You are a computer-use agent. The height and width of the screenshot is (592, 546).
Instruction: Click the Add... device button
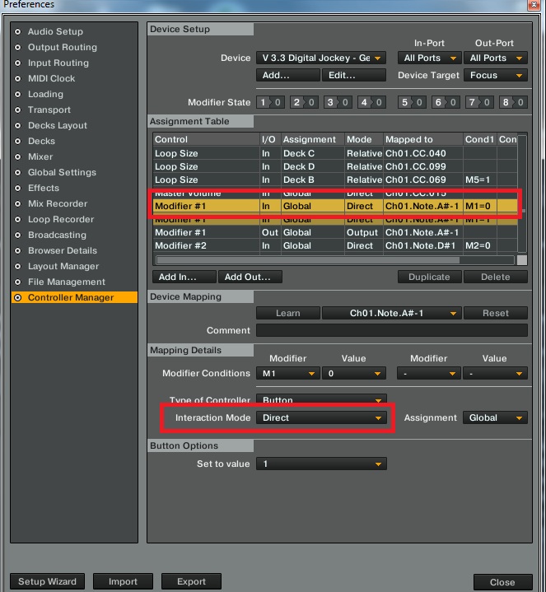point(288,76)
